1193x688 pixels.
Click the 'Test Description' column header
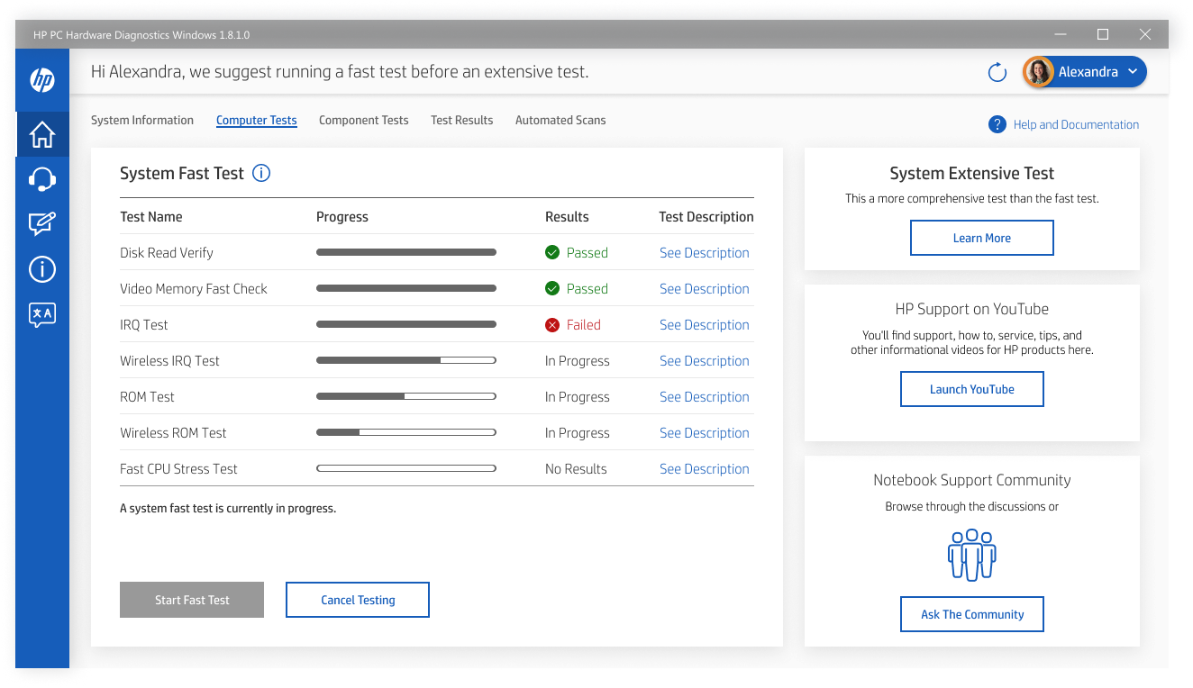pyautogui.click(x=706, y=217)
